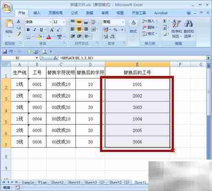Screen dimensions: 212x191
Task: Open the Font group dialog launcher
Action: tap(65, 43)
